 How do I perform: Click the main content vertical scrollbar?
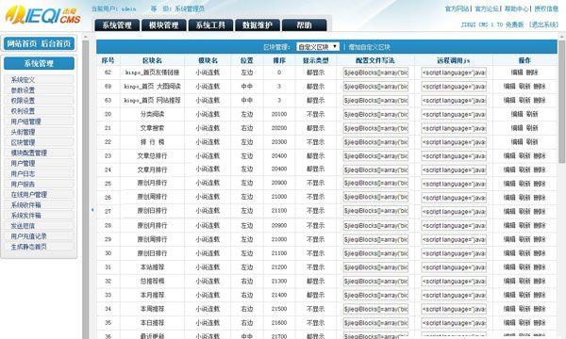[x=562, y=101]
